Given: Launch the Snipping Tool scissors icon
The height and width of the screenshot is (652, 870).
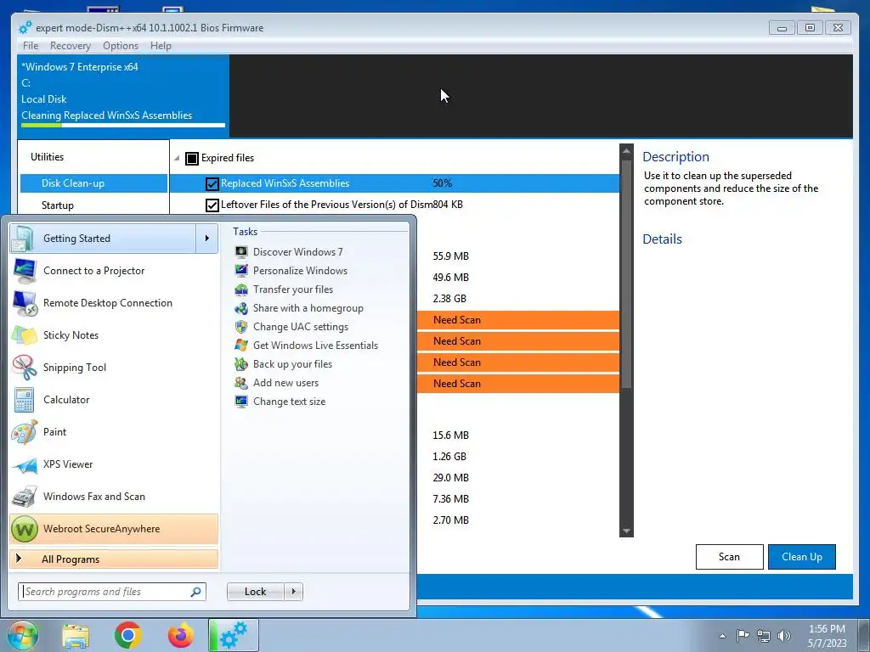Looking at the screenshot, I should (x=24, y=367).
